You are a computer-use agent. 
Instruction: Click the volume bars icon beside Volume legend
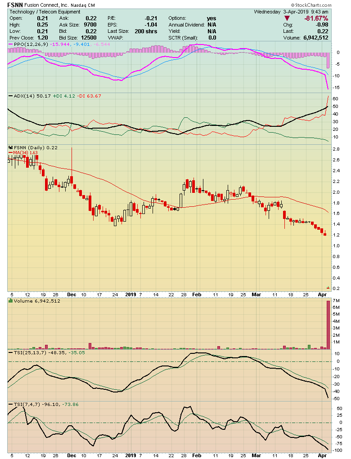coord(10,301)
